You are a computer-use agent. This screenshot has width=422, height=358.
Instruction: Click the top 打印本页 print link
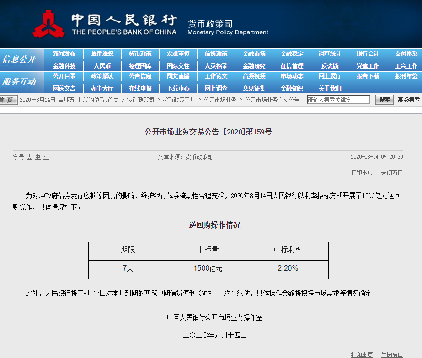coord(362,172)
